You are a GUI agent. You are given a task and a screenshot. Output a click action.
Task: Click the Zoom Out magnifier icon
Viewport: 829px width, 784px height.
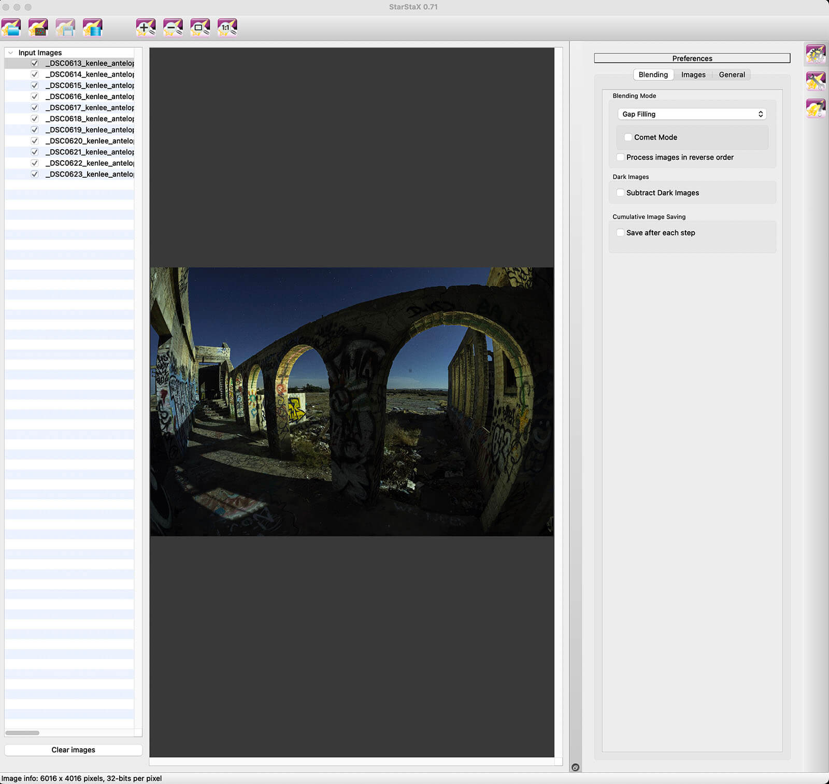(x=173, y=27)
